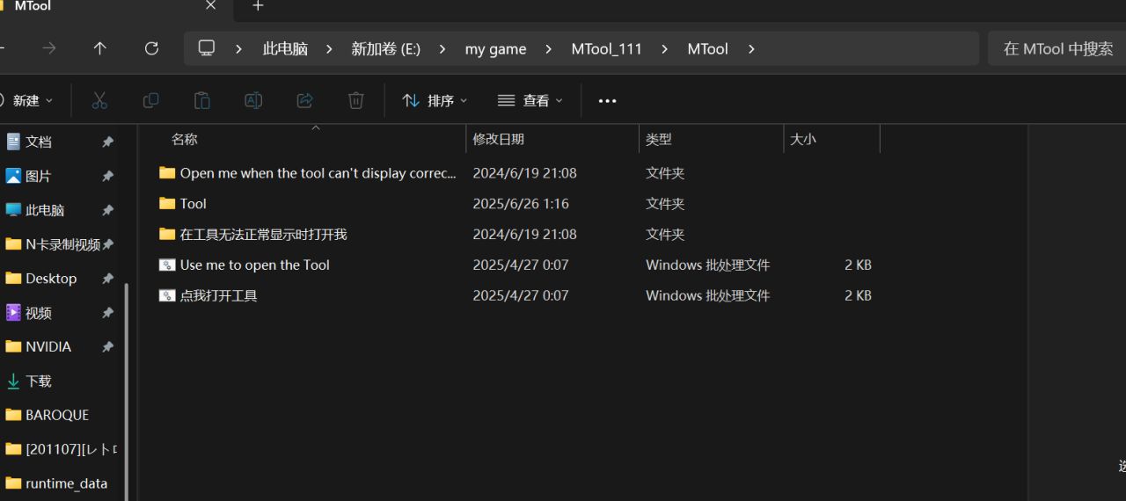Go up one folder with the up arrow
Image resolution: width=1126 pixels, height=501 pixels.
[x=100, y=48]
